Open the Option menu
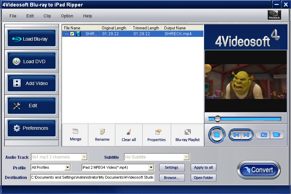 pyautogui.click(x=67, y=16)
